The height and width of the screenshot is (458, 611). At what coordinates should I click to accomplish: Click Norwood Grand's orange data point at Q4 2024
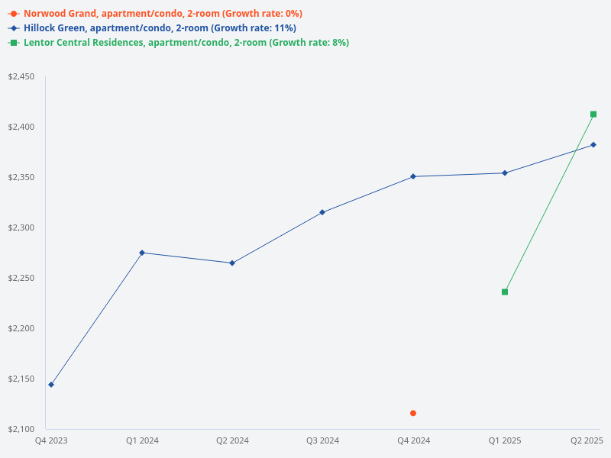pyautogui.click(x=413, y=413)
